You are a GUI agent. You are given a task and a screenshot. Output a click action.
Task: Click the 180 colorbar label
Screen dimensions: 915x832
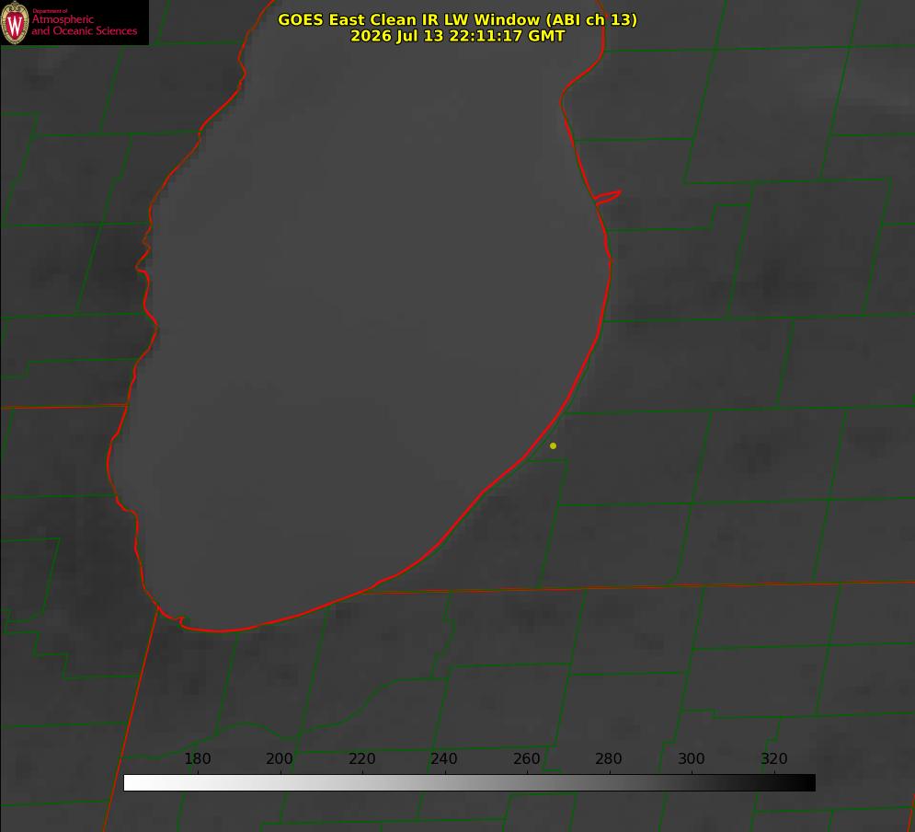click(x=198, y=758)
